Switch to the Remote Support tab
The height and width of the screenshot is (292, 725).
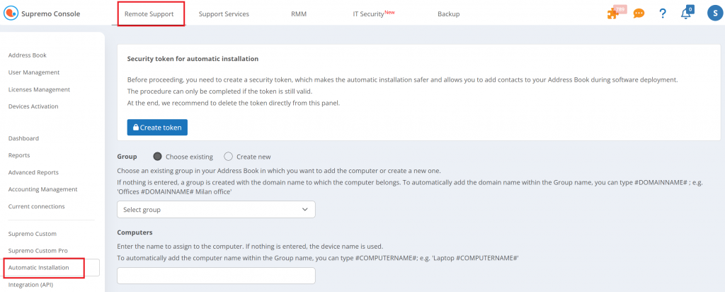(149, 13)
